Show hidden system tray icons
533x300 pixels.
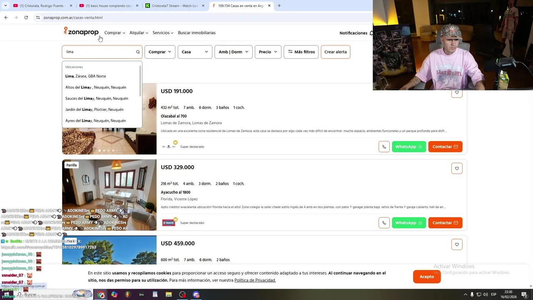pyautogui.click(x=466, y=295)
